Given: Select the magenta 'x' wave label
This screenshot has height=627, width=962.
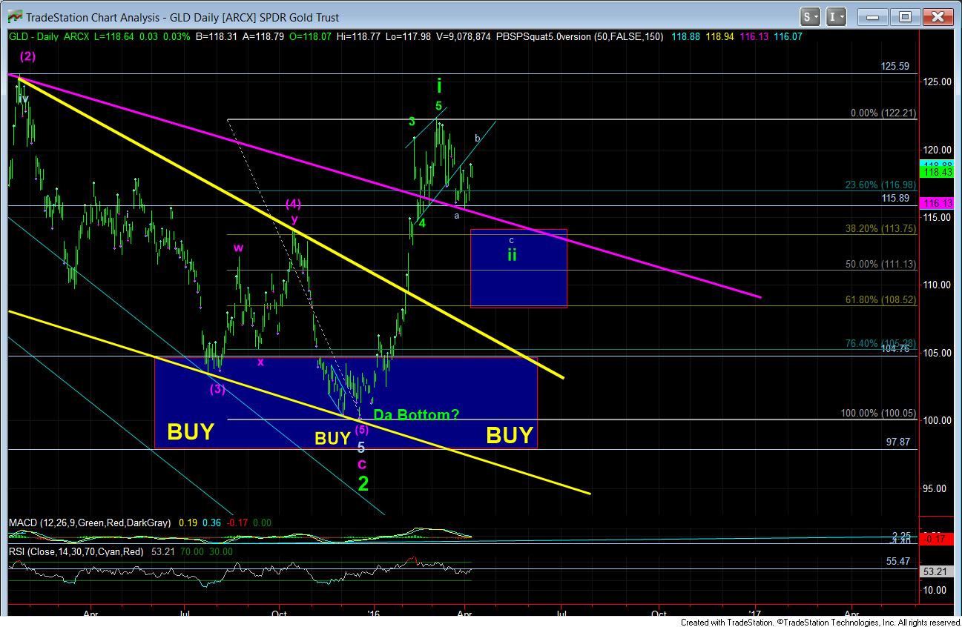Looking at the screenshot, I should click(260, 362).
